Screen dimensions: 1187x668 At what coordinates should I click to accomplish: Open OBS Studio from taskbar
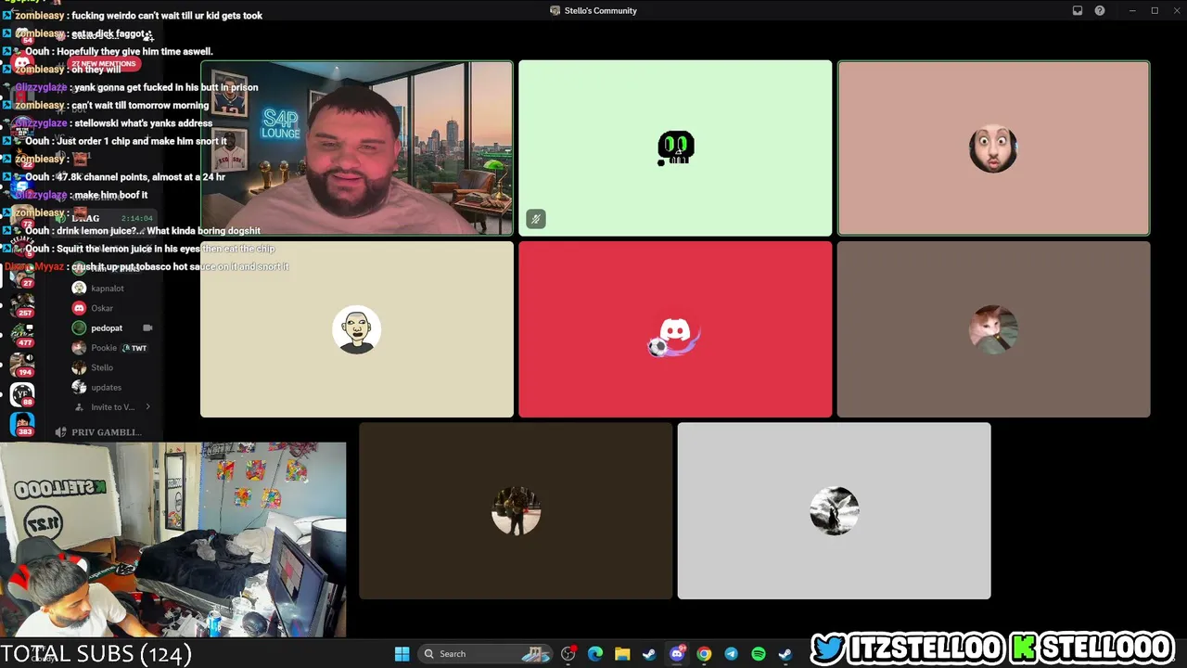[568, 654]
